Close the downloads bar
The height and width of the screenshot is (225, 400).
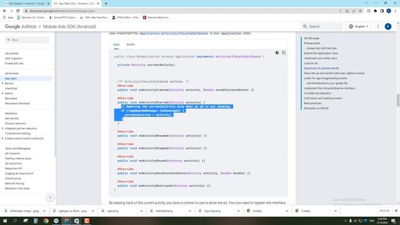tap(396, 211)
